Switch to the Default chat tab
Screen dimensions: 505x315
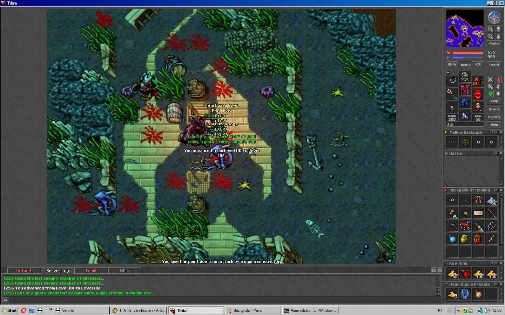coord(23,271)
